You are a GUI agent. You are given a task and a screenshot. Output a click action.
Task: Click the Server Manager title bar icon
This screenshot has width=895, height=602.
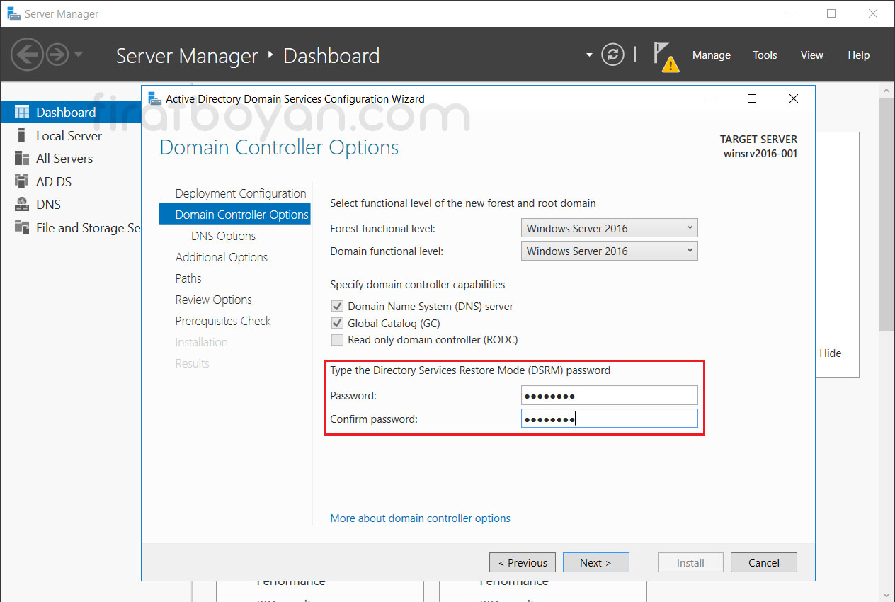pos(13,13)
